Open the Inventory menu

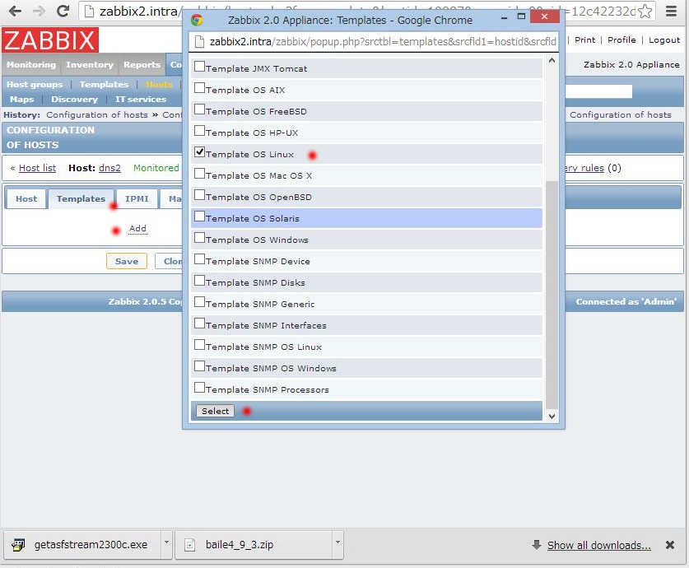(90, 64)
